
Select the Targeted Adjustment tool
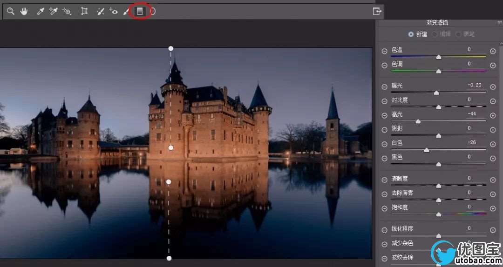[67, 12]
